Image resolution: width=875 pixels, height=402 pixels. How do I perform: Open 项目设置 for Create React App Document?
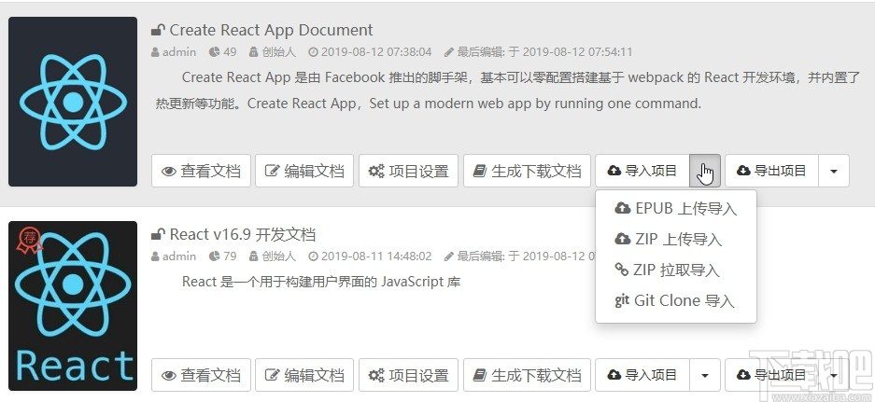click(408, 171)
